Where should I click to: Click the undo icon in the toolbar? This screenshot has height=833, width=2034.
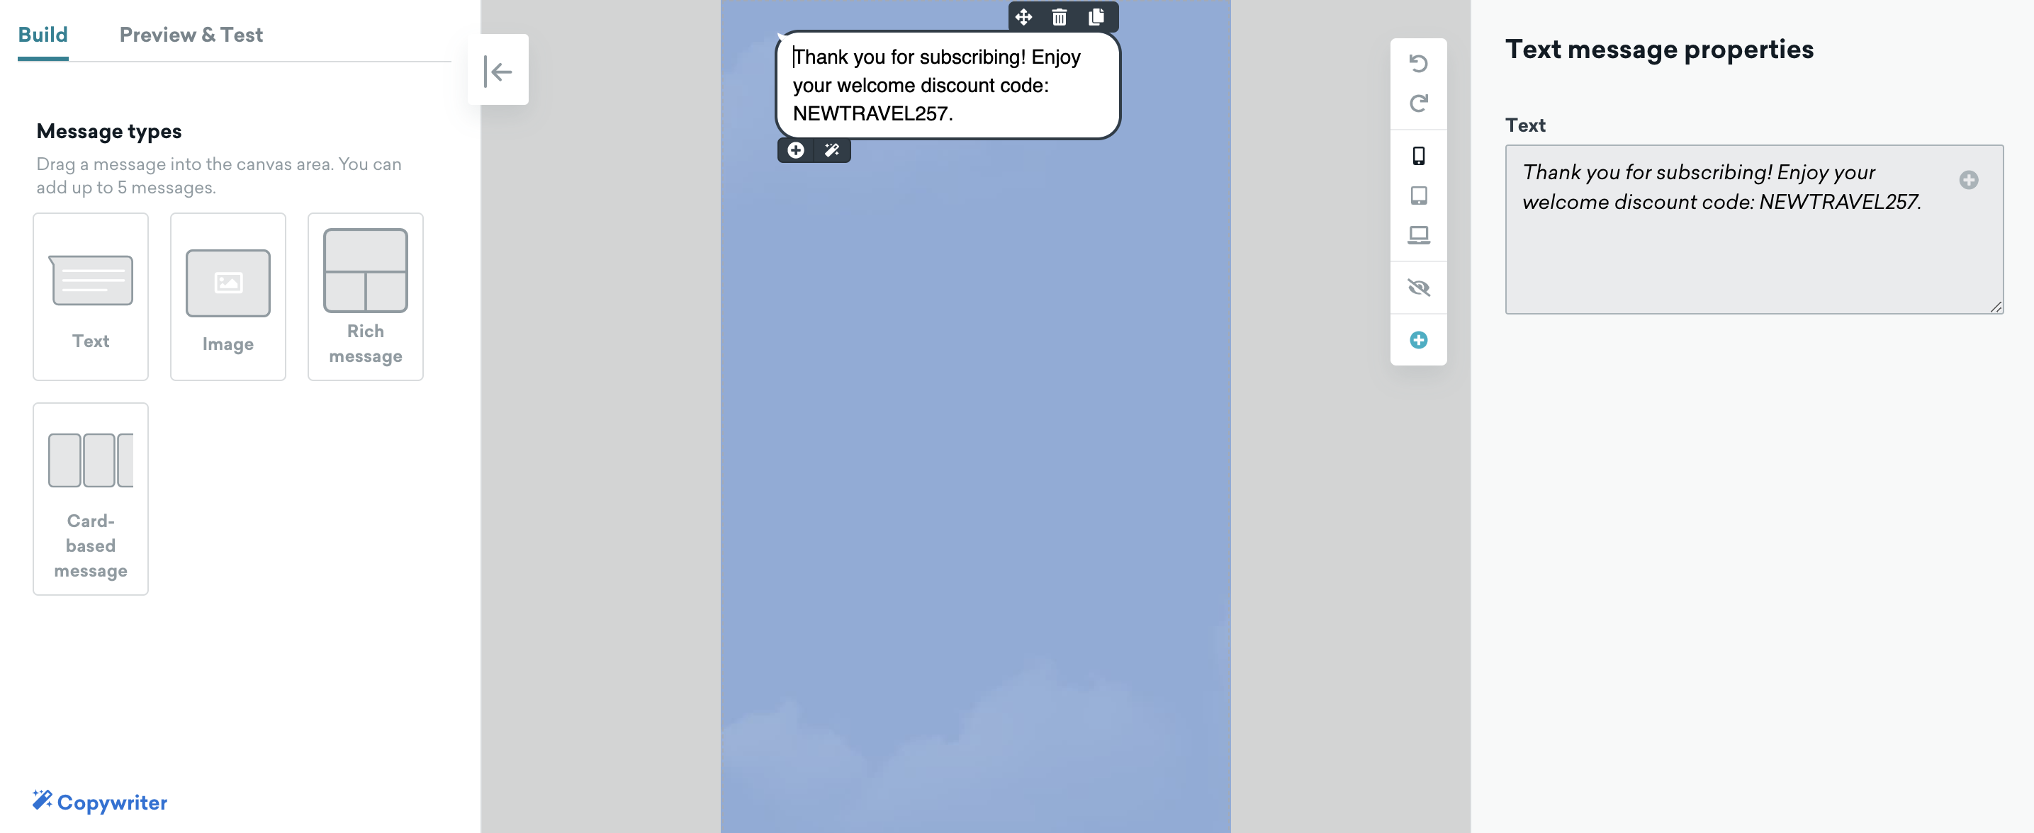click(x=1419, y=62)
